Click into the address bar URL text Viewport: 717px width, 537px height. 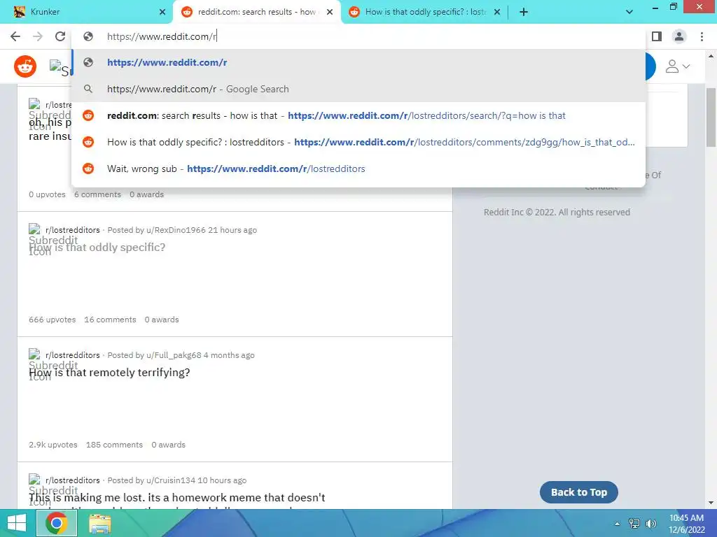click(162, 36)
